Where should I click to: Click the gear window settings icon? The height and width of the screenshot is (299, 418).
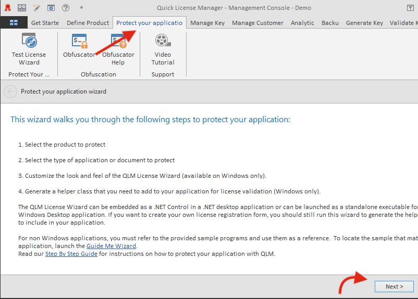(51, 8)
